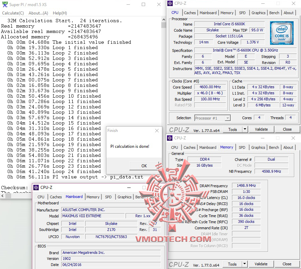Click the Loop 24 finished line in Super PI
Viewport: 301px width, 269px height.
coord(54,171)
